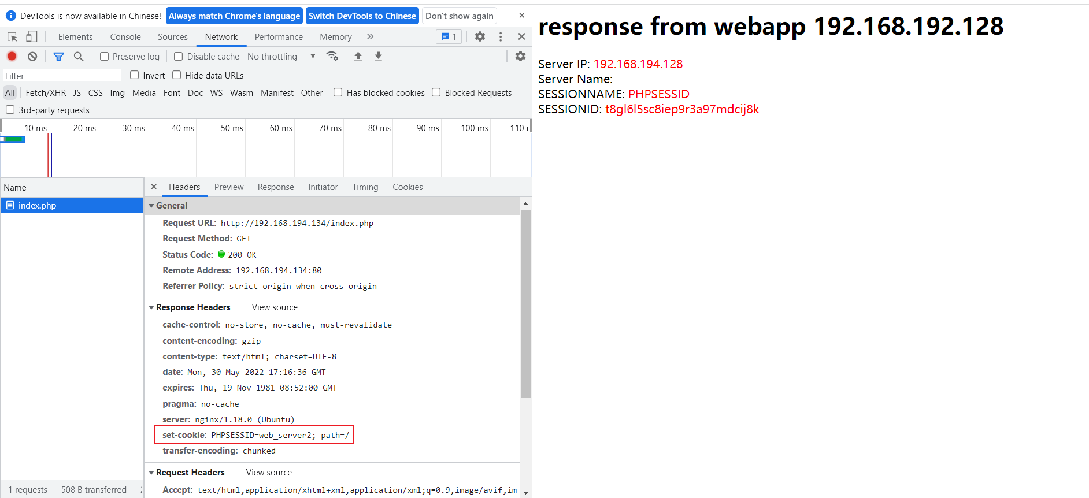The height and width of the screenshot is (498, 1089).
Task: Enable Preserve log checkbox
Action: [104, 56]
